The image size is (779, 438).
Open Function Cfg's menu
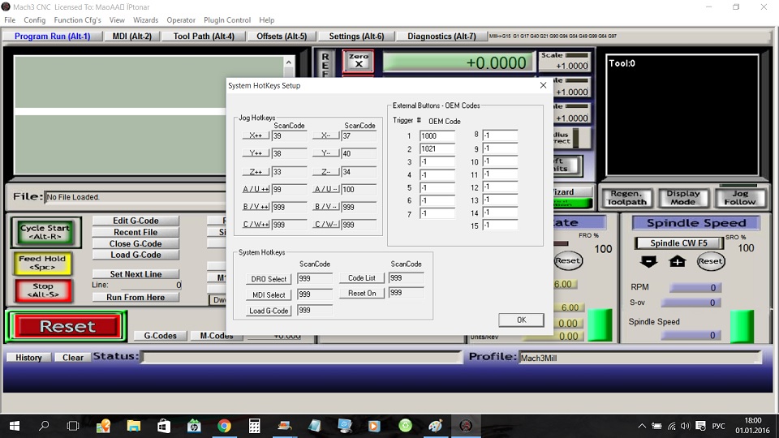[x=77, y=19]
